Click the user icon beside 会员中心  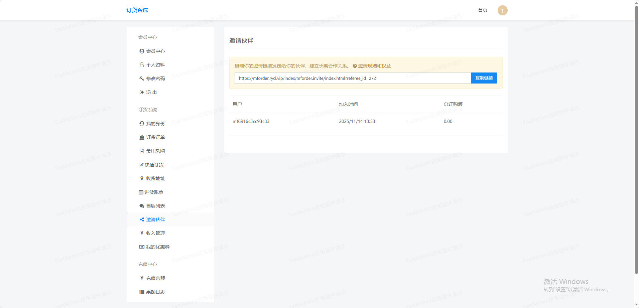click(142, 51)
